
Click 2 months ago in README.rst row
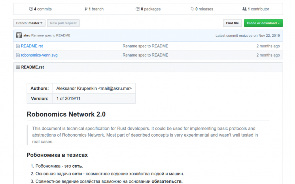coord(268,46)
